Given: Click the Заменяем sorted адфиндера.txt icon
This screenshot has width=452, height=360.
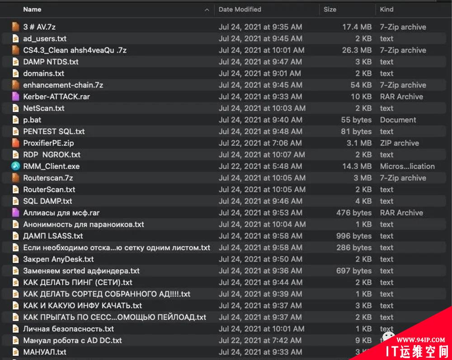Looking at the screenshot, I should (x=15, y=270).
